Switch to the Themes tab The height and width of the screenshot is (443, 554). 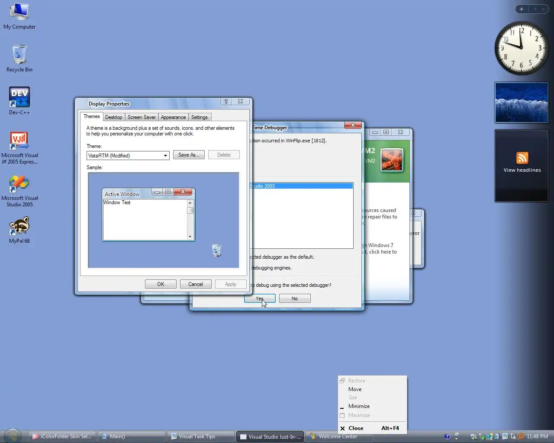(x=91, y=116)
